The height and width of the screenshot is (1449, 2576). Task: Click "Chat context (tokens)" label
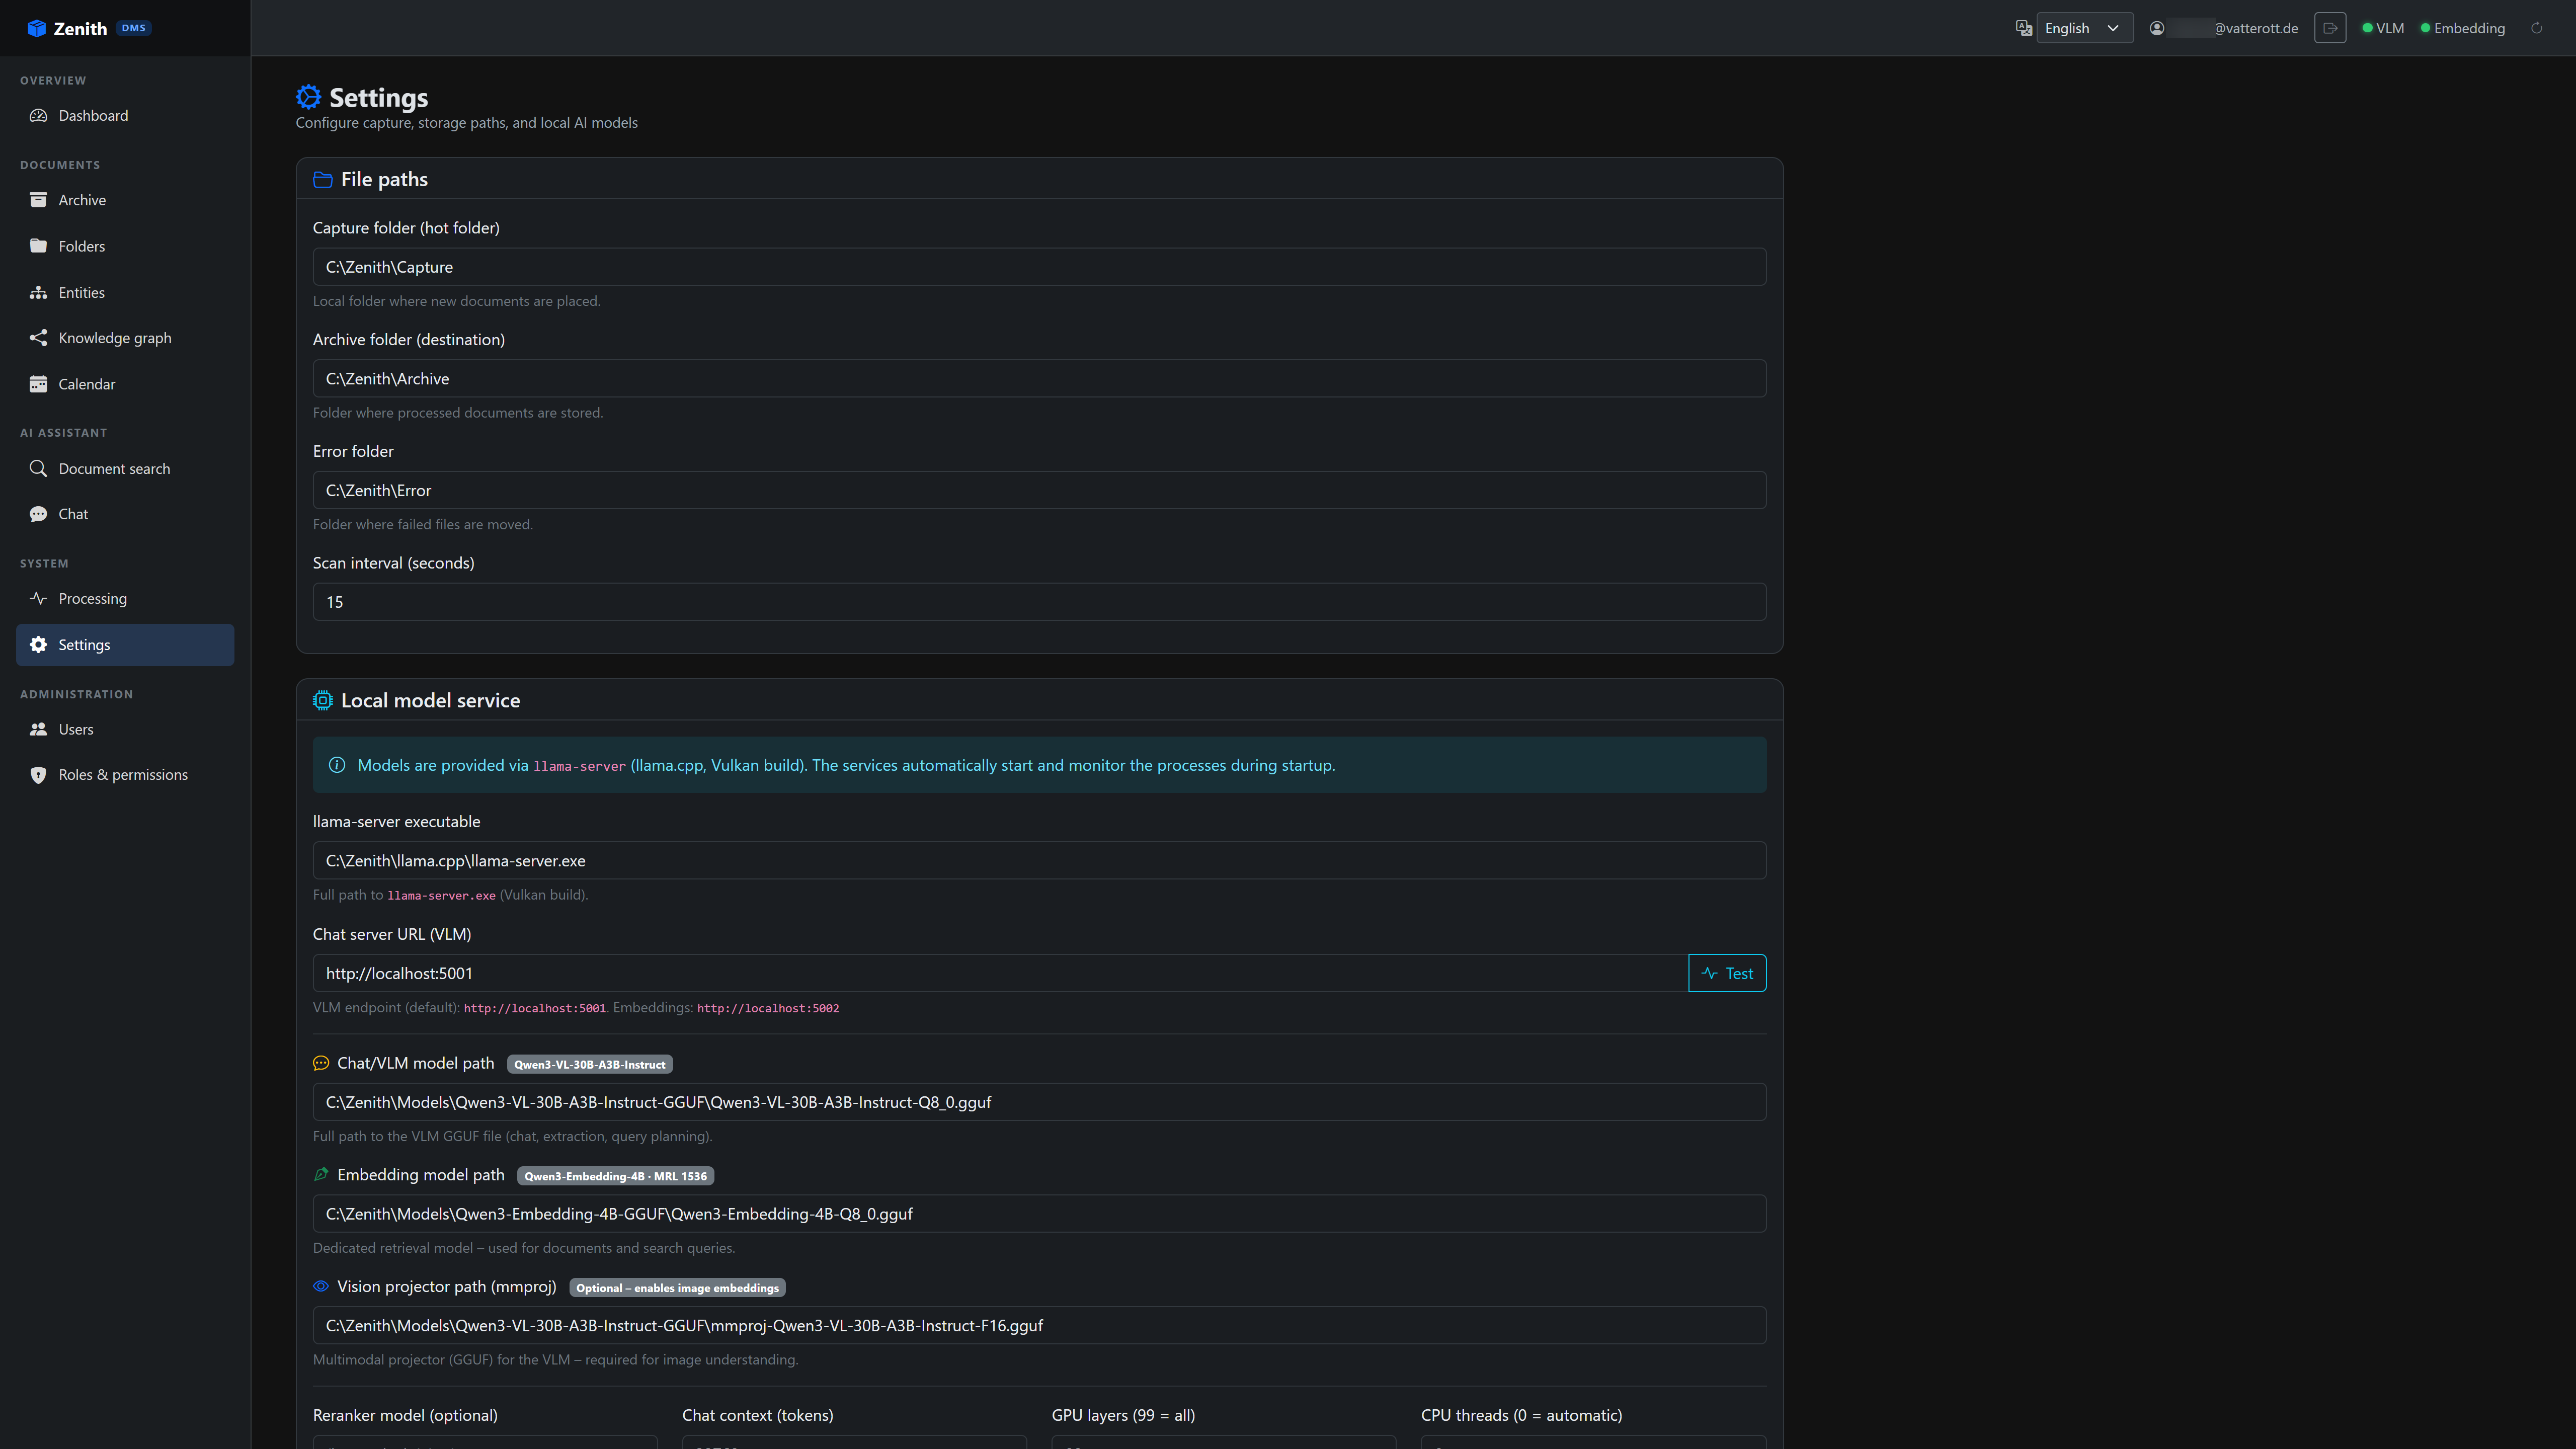(x=757, y=1415)
